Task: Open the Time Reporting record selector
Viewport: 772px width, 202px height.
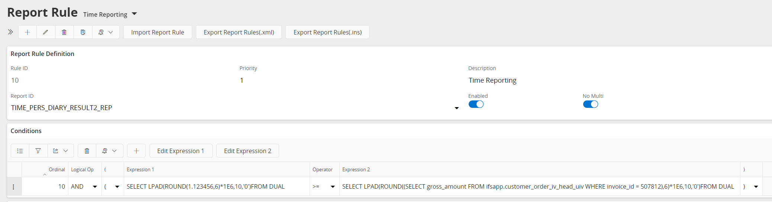Action: (135, 14)
